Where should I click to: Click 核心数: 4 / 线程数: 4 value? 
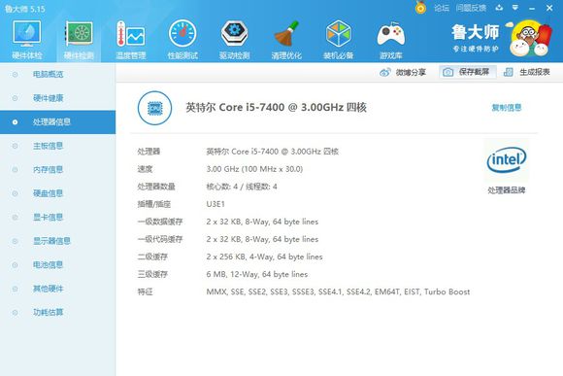[242, 187]
